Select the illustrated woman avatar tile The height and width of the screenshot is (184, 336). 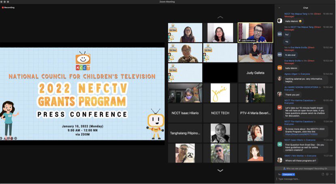[255, 153]
